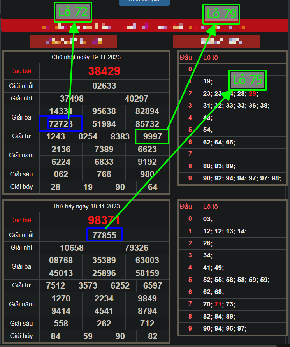290x347 pixels.
Task: Click the green 'Lô 79' annotation label
Action: tap(221, 14)
